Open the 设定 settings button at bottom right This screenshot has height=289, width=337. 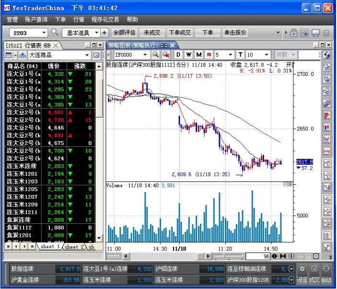tap(302, 274)
